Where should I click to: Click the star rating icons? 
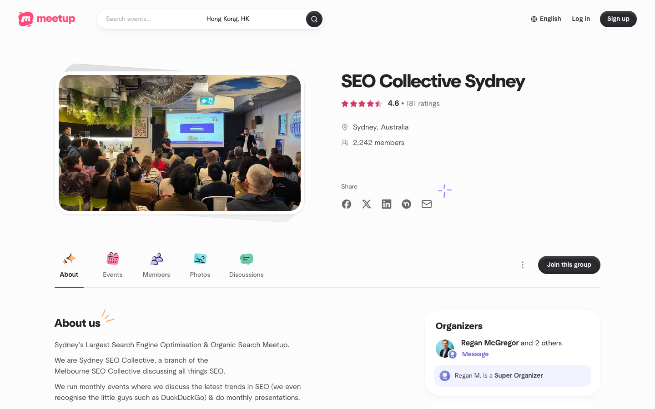click(x=362, y=104)
